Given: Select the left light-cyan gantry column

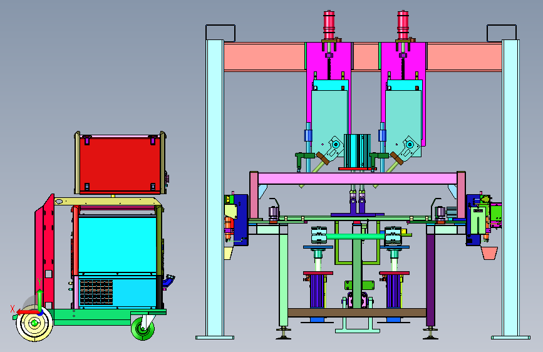Looking at the screenshot, I should click(215, 188).
